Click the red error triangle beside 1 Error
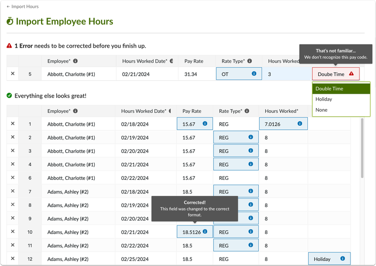Image resolution: width=376 pixels, height=266 pixels. (x=9, y=46)
